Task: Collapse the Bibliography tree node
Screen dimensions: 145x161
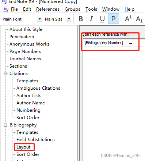Action: click(x=5, y=125)
